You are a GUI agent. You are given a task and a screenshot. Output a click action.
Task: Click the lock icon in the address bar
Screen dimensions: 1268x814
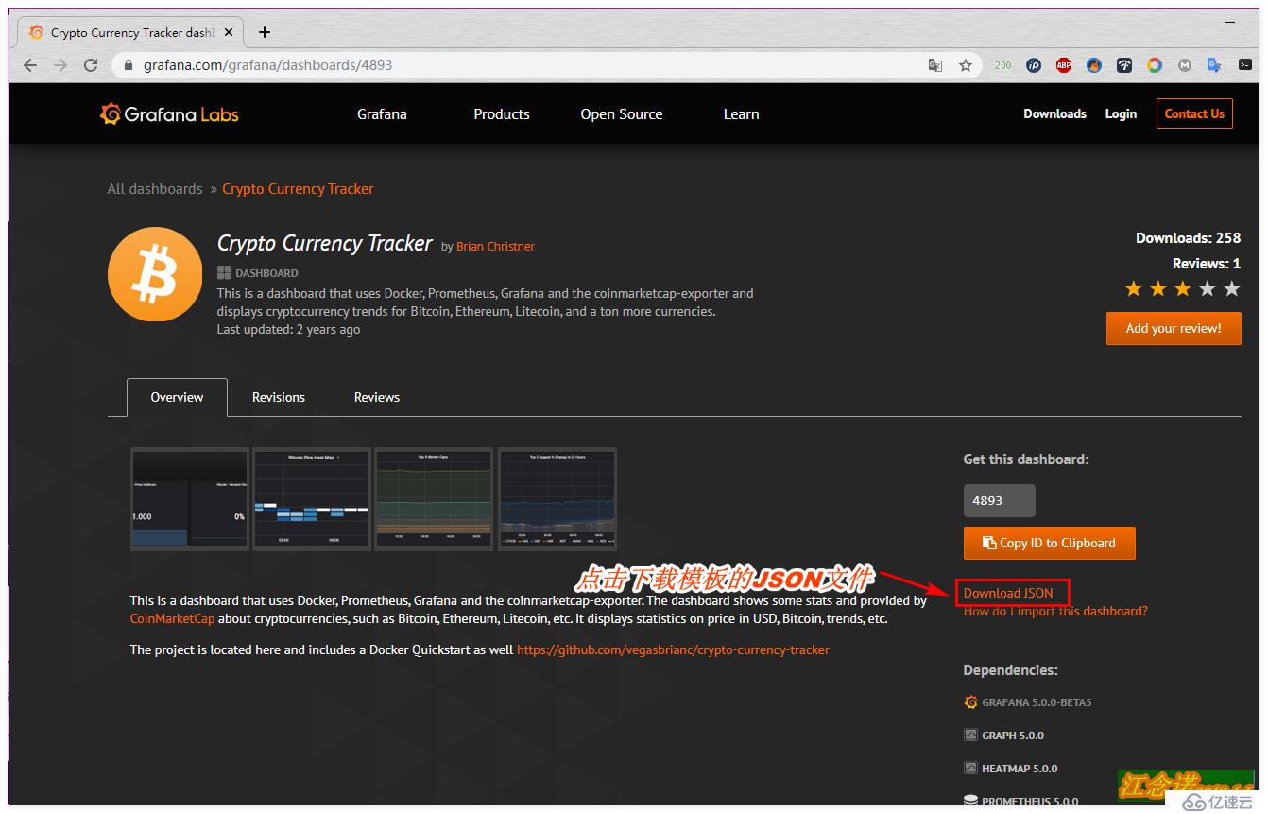129,65
